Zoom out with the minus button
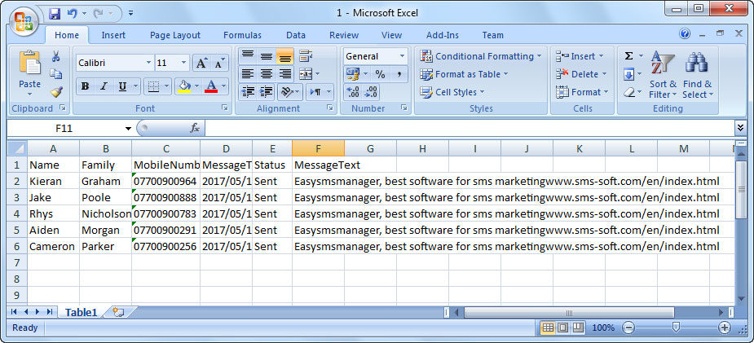This screenshot has height=343, width=754. (628, 328)
